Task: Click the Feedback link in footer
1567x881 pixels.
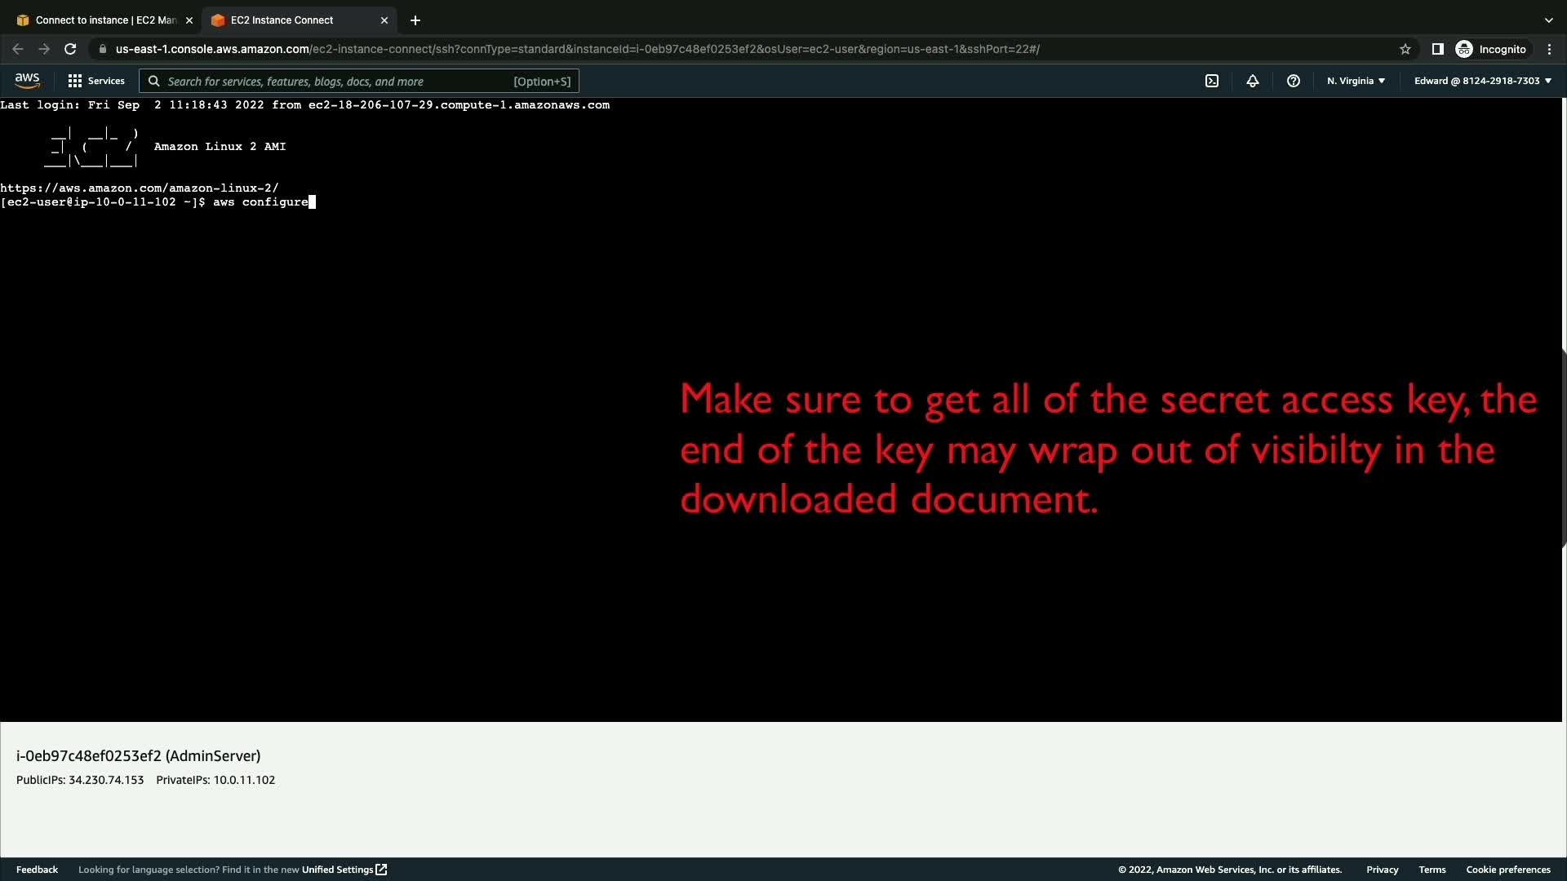Action: click(37, 870)
